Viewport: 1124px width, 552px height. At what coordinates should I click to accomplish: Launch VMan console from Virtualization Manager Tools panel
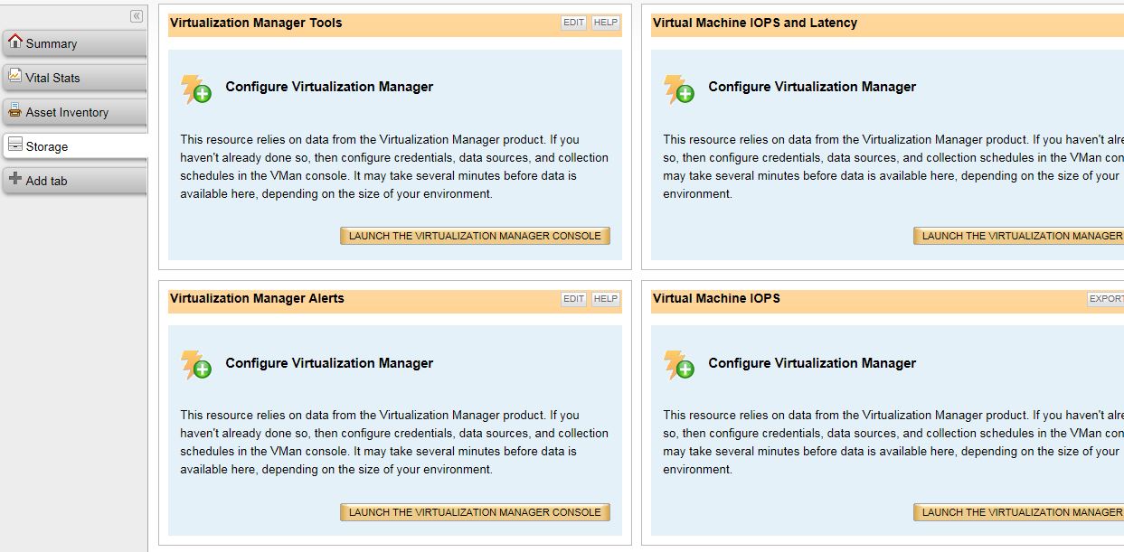475,236
